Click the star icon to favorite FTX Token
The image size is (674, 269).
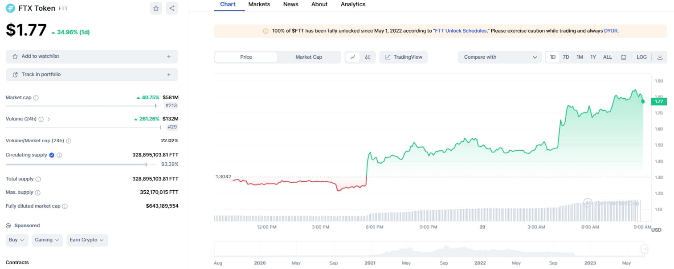[155, 8]
